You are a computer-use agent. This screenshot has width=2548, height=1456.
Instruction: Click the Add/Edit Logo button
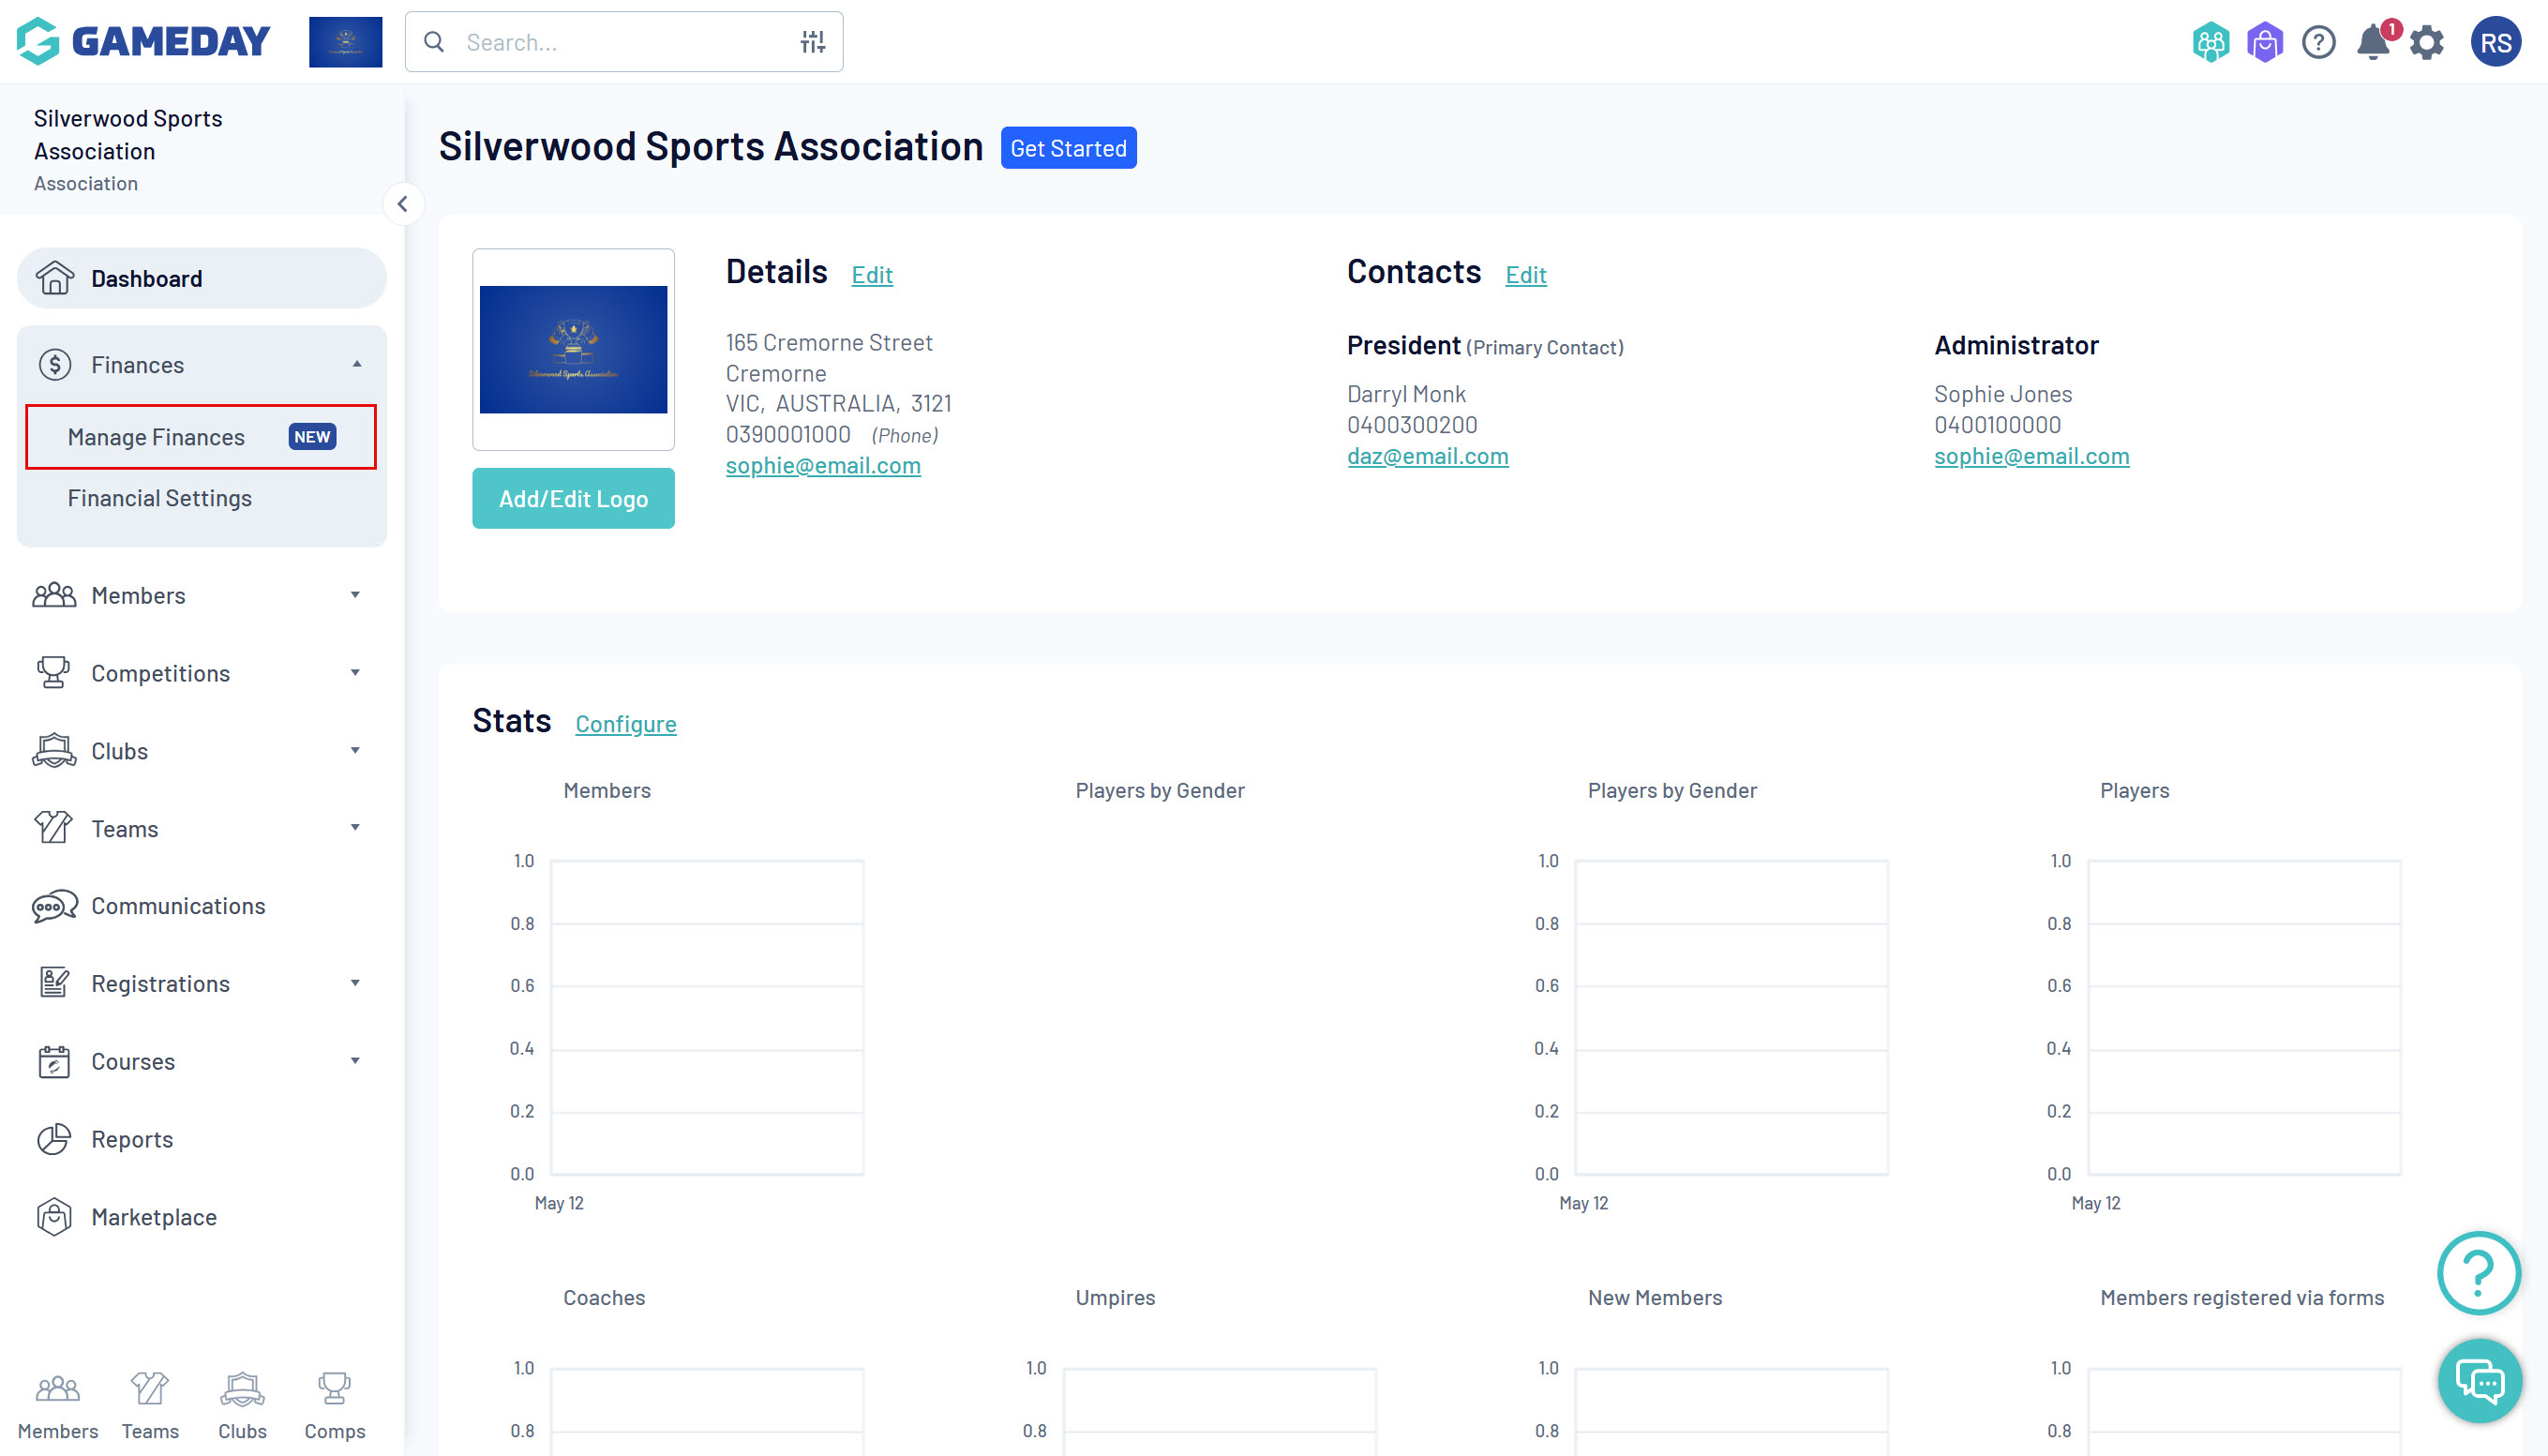(x=573, y=499)
